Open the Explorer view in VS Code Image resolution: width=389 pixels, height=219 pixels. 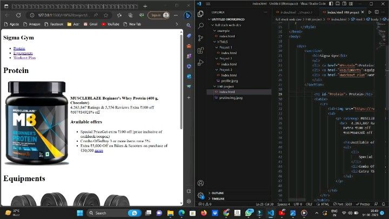[200, 14]
